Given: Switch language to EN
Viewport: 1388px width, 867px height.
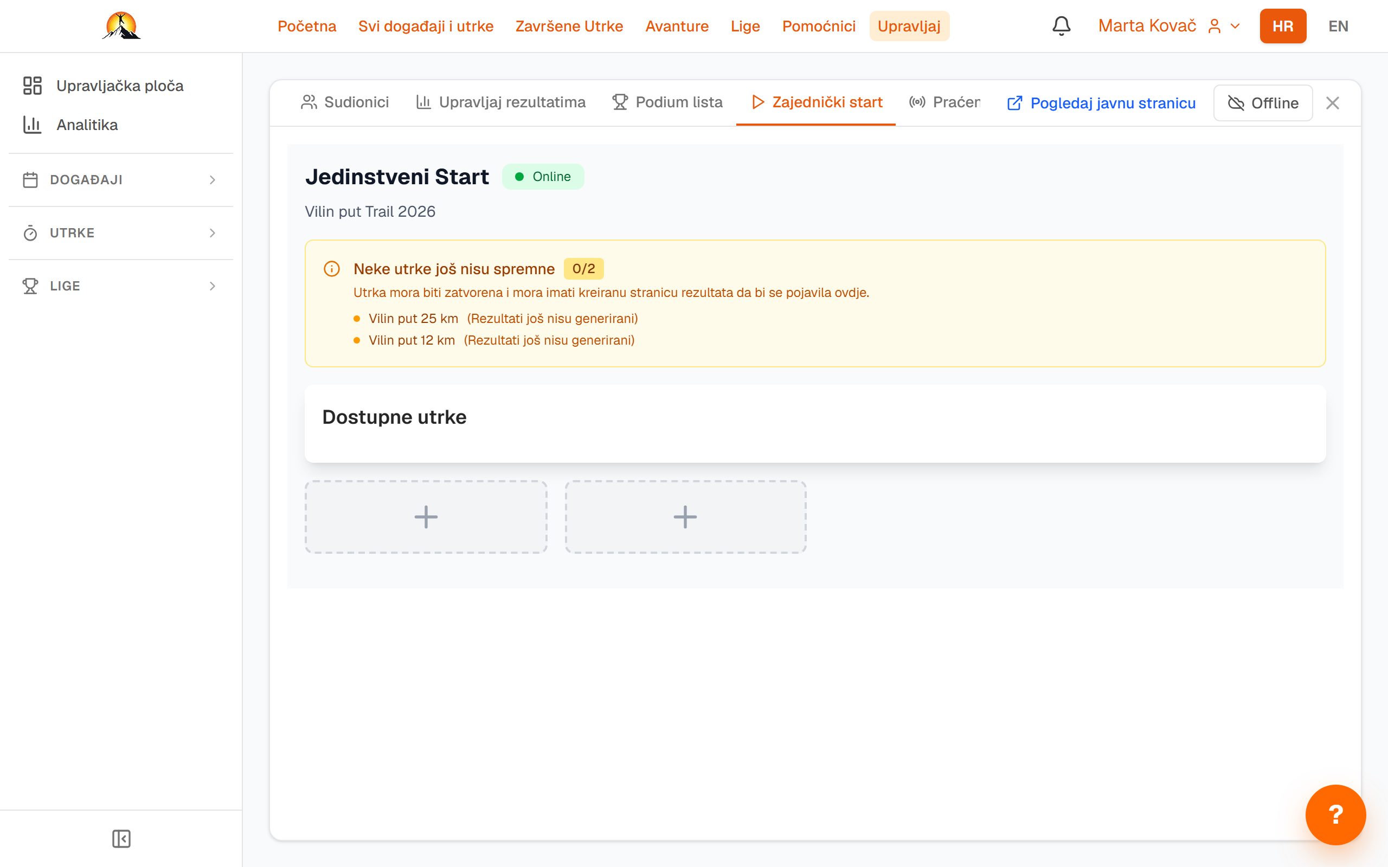Looking at the screenshot, I should [1338, 27].
